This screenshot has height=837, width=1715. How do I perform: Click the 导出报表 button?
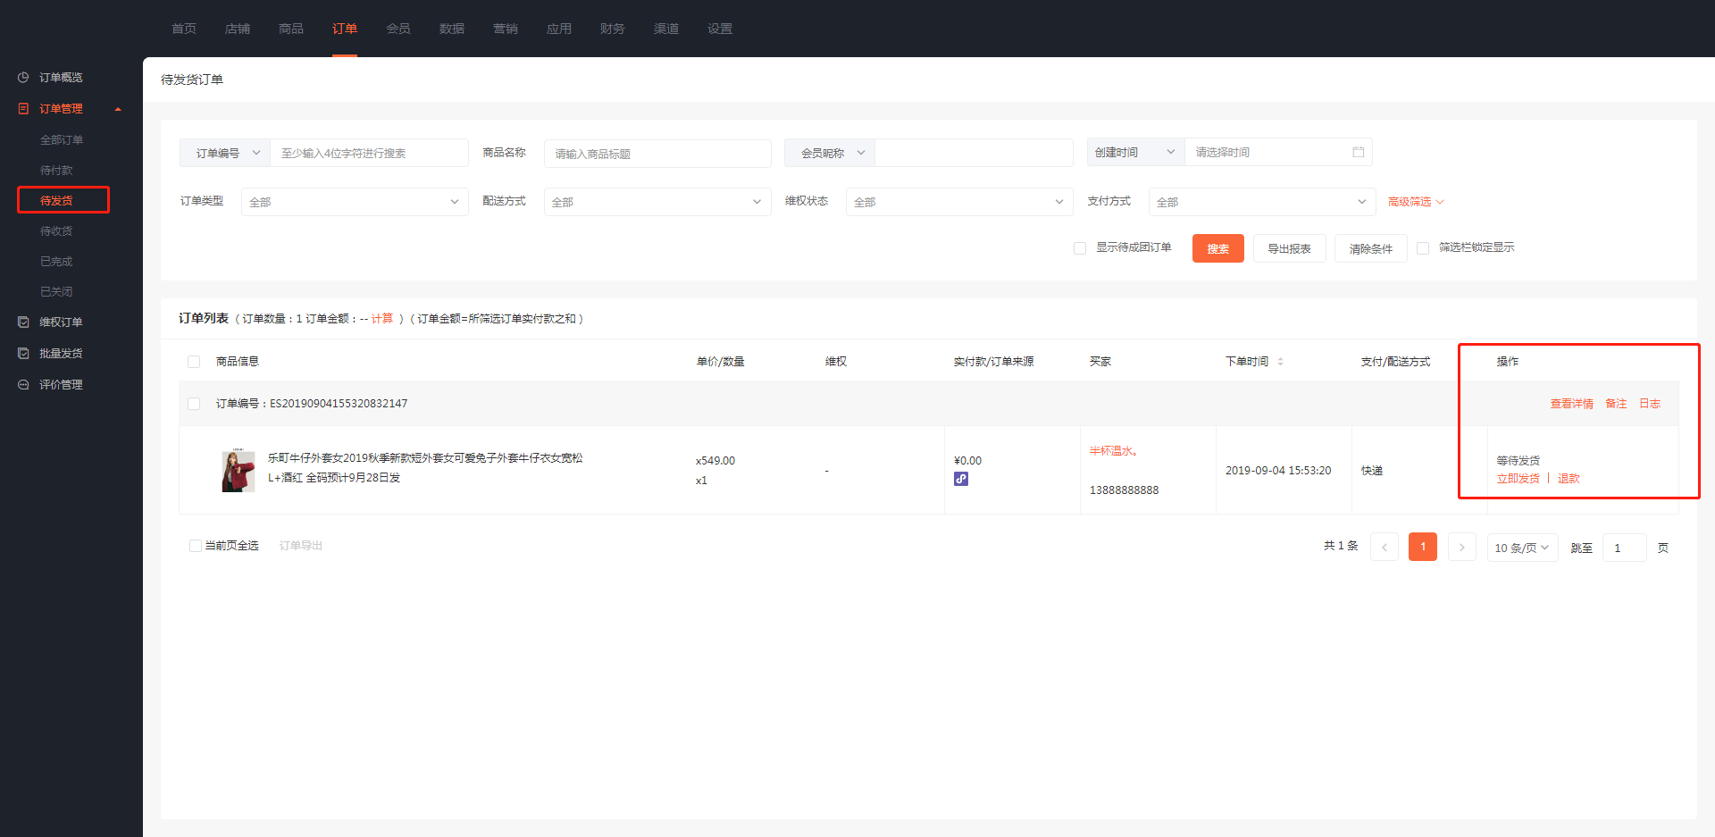click(1290, 248)
